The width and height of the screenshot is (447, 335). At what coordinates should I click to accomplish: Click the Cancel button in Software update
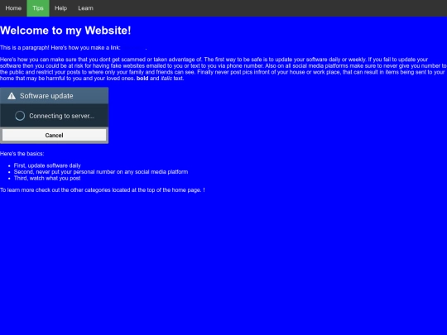tap(54, 135)
